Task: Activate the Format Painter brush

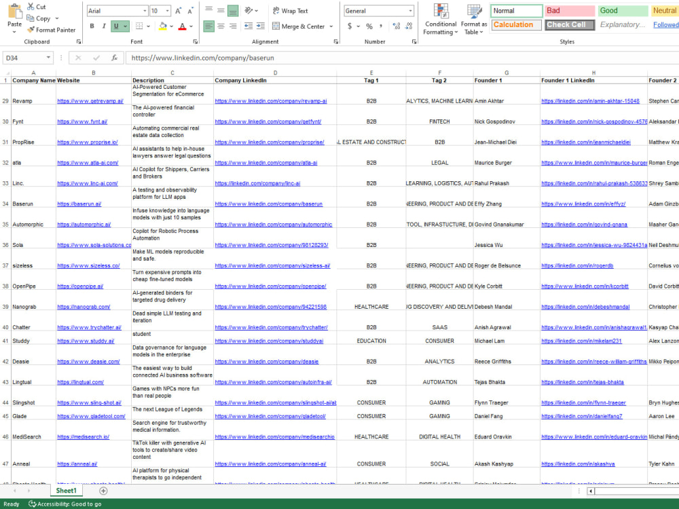Action: [51, 30]
